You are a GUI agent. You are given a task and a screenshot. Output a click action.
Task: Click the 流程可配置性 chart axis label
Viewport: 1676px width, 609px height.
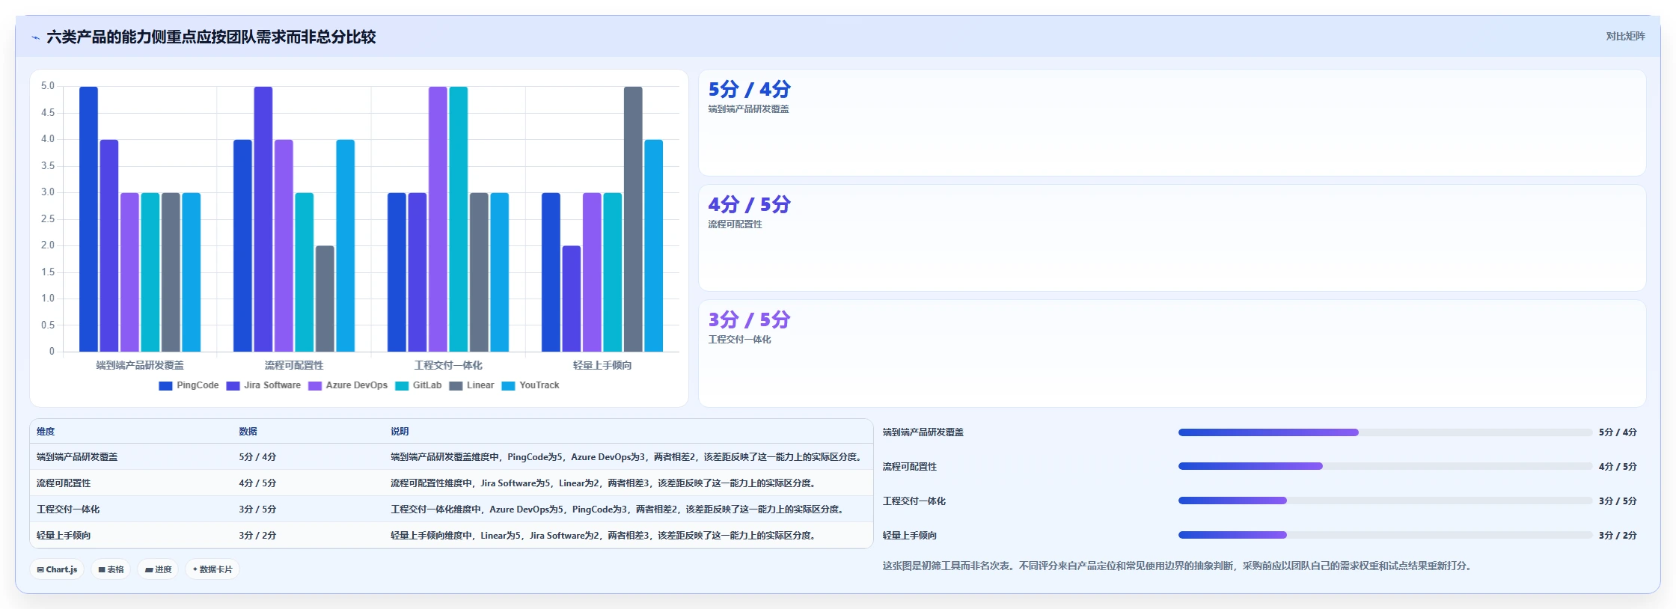pyautogui.click(x=294, y=365)
